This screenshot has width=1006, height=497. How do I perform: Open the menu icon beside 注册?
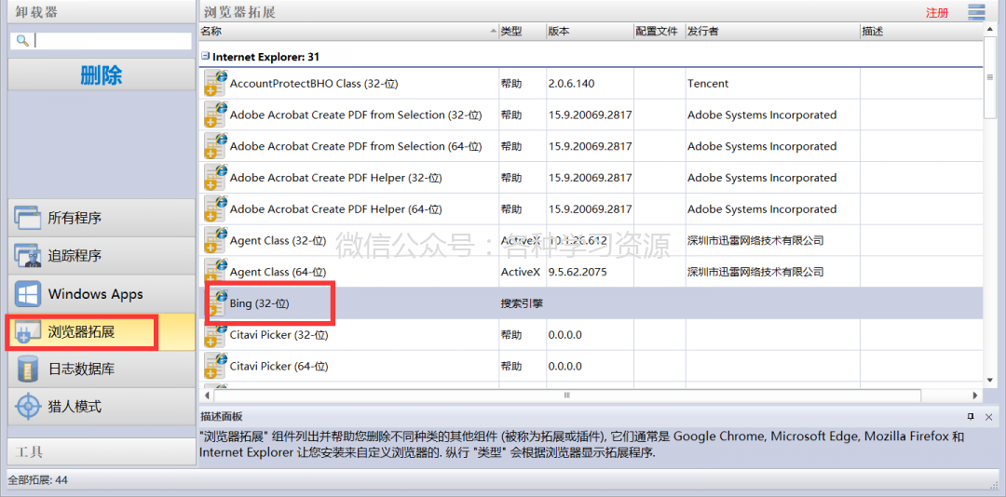click(x=976, y=12)
